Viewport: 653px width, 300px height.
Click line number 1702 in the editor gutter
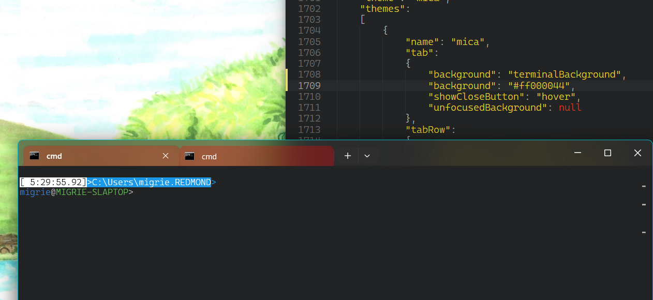[x=310, y=8]
